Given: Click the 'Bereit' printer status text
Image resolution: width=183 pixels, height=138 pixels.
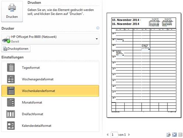Looking at the screenshot, I should [x=15, y=42].
